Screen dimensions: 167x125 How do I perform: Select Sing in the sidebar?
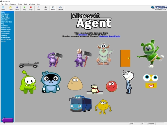[3, 24]
